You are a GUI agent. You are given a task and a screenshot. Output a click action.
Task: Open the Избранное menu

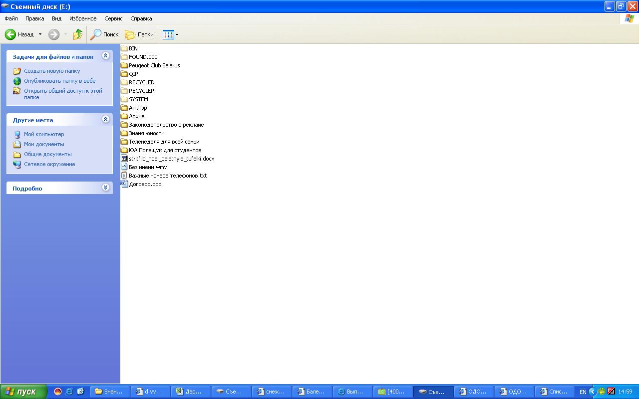point(83,18)
